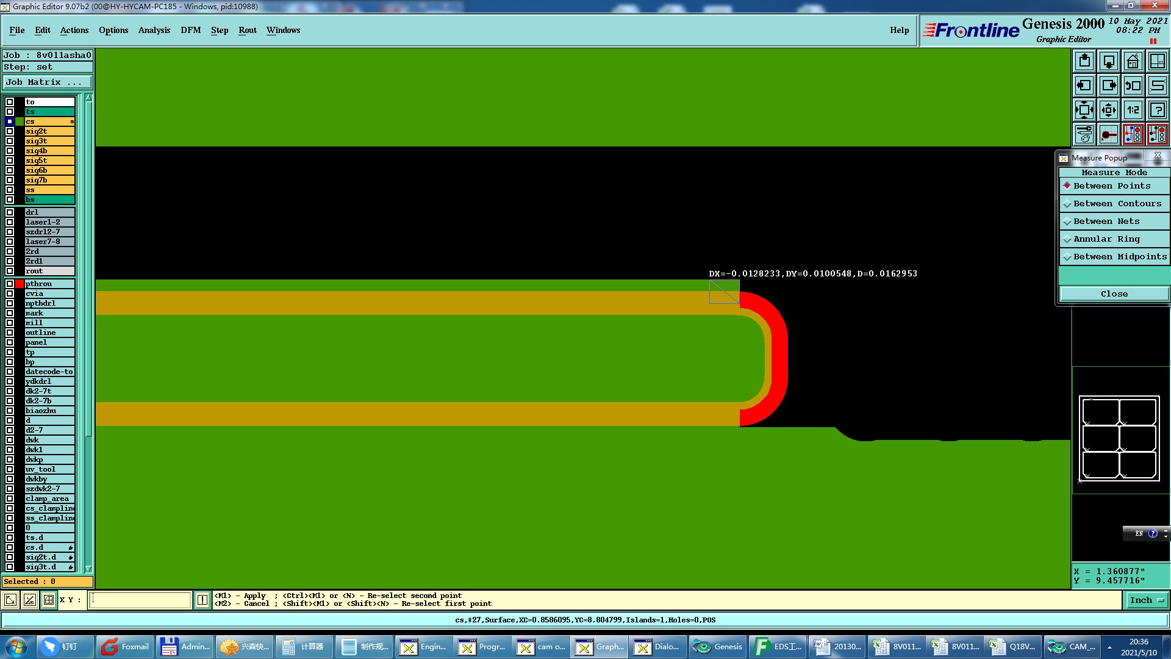
Task: Click the pan up arrow icon
Action: point(1084,61)
